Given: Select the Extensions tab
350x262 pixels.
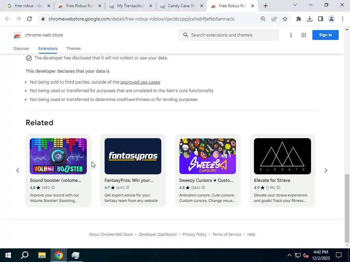Looking at the screenshot, I should pos(48,48).
